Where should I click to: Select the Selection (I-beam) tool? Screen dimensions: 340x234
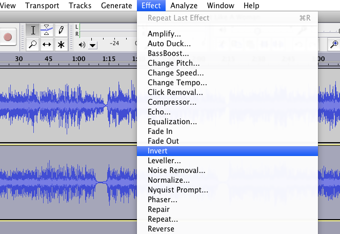pyautogui.click(x=33, y=30)
